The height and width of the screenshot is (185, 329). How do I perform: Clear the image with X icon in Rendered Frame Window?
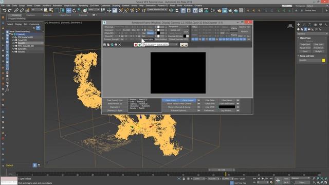click(120, 45)
